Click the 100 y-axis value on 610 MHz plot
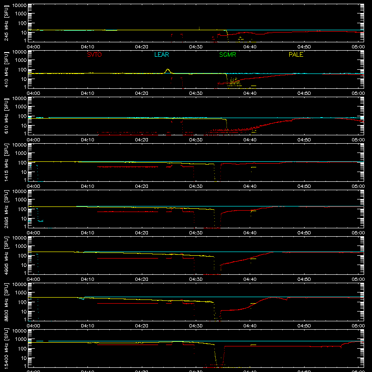Screen dimensions: 372x372 tap(22, 116)
